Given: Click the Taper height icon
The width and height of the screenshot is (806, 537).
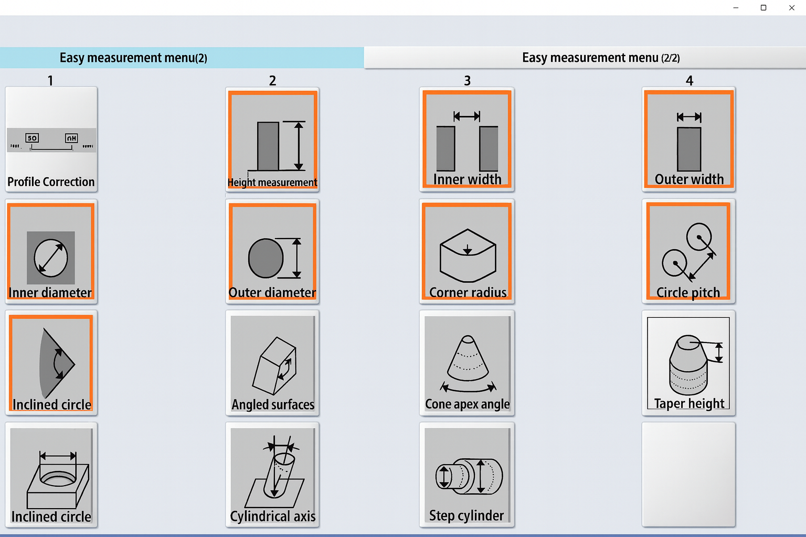Looking at the screenshot, I should 688,363.
